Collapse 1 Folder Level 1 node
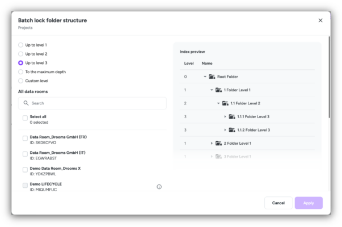The width and height of the screenshot is (342, 227). [212, 90]
